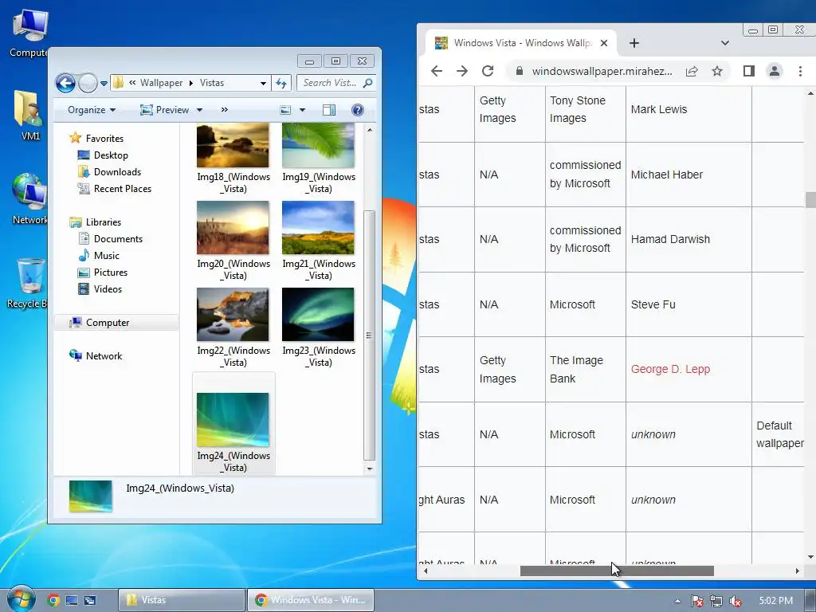Refresh the Vistas folder view
816x612 pixels.
[x=281, y=83]
